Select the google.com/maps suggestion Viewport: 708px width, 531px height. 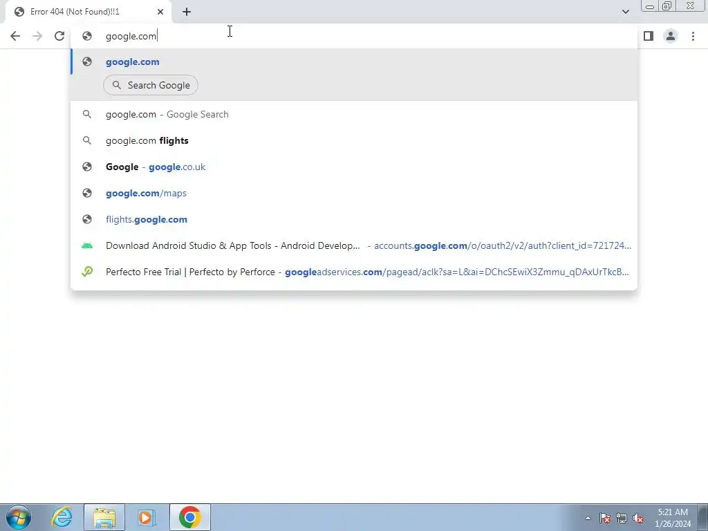pyautogui.click(x=354, y=193)
